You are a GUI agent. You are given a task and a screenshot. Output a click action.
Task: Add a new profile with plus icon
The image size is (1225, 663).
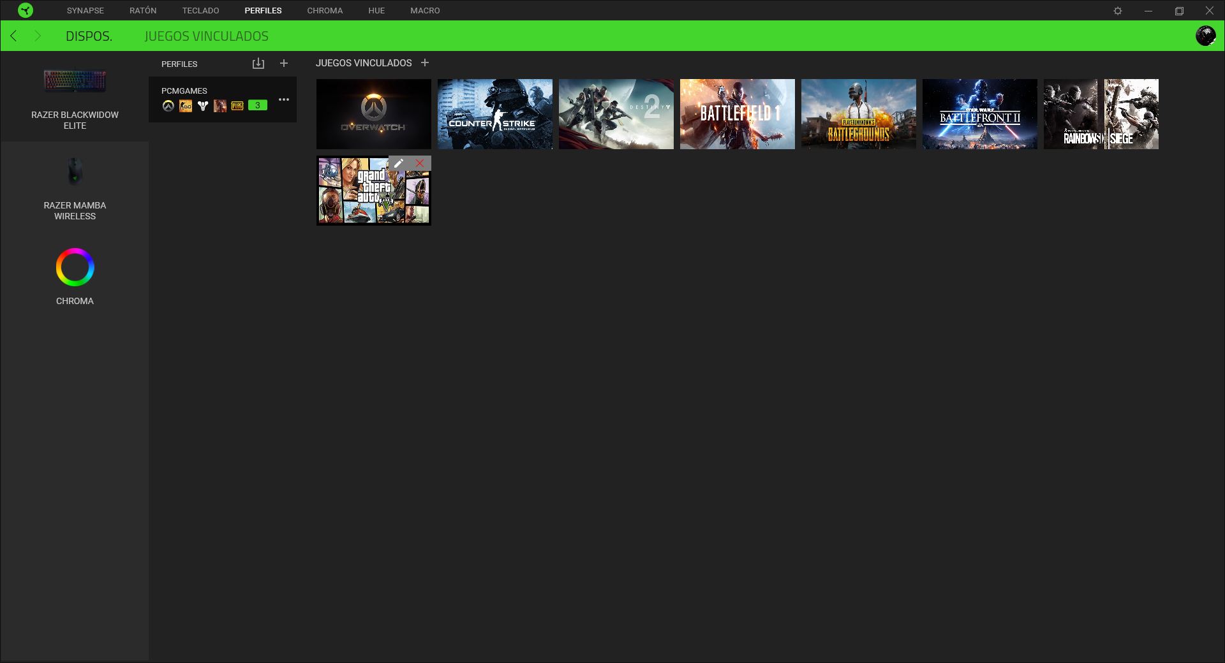click(x=284, y=63)
